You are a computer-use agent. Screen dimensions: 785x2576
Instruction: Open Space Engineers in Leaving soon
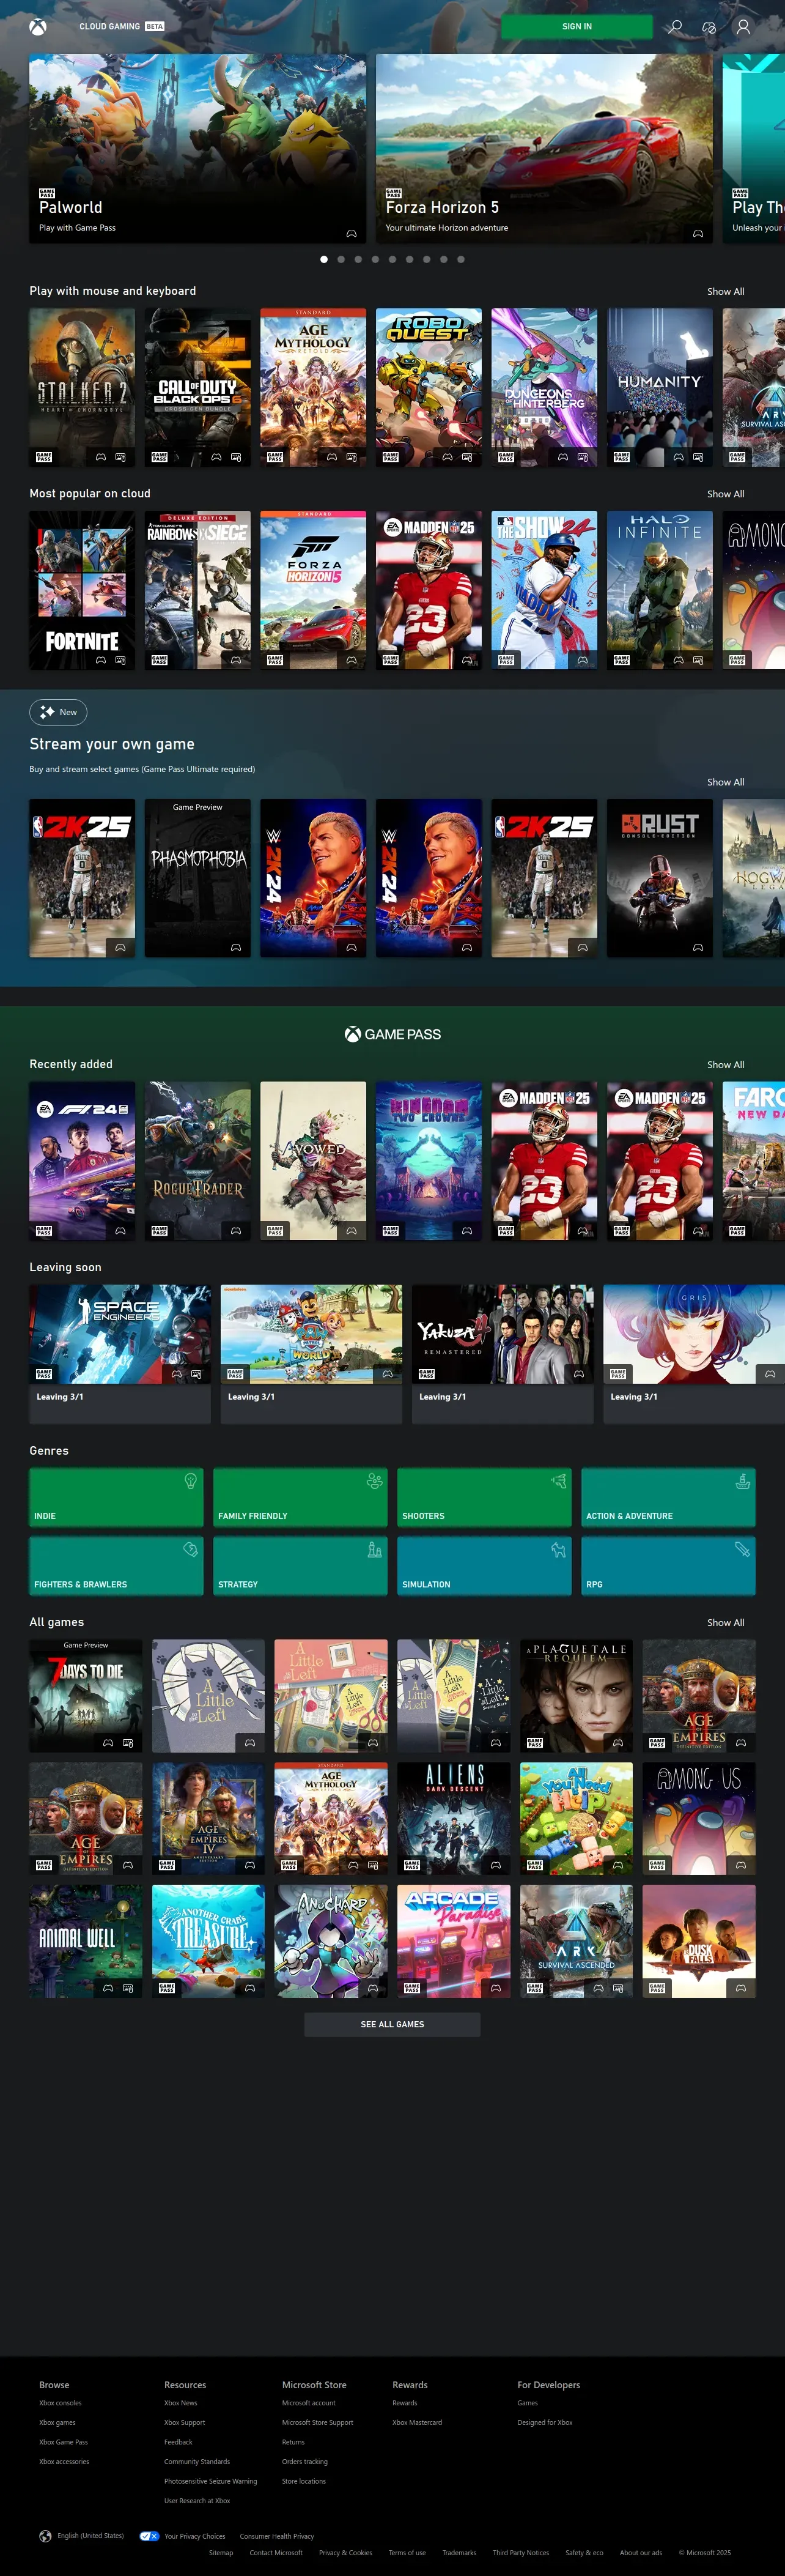[x=120, y=1354]
